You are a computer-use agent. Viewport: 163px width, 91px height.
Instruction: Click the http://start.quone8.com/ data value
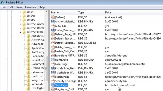pos(120,85)
